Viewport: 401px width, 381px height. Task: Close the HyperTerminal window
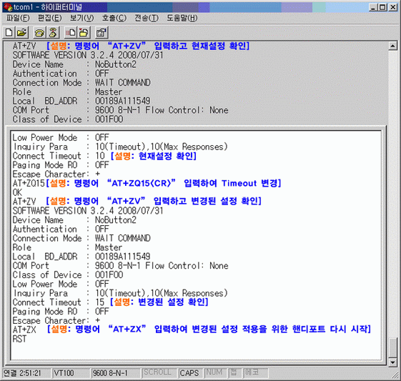pos(393,7)
